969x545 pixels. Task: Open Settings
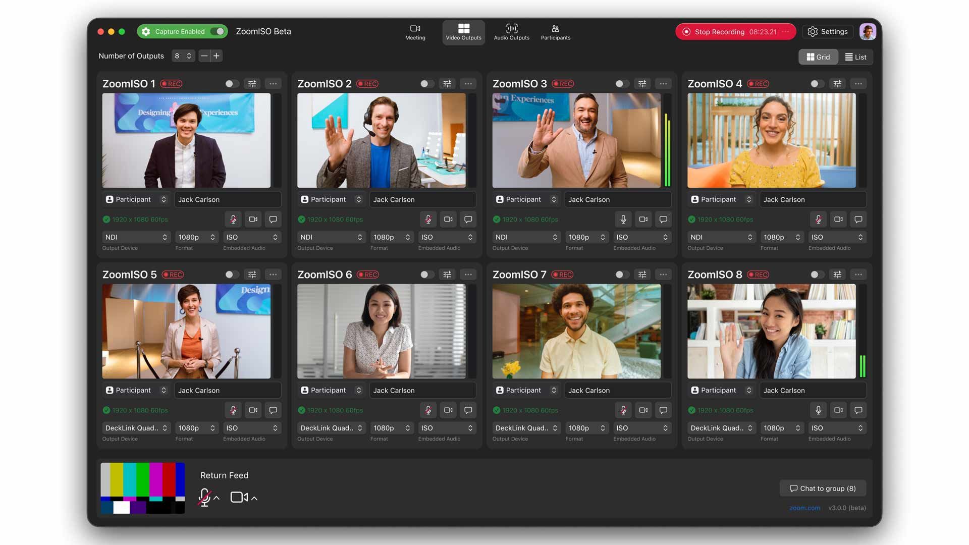tap(828, 32)
